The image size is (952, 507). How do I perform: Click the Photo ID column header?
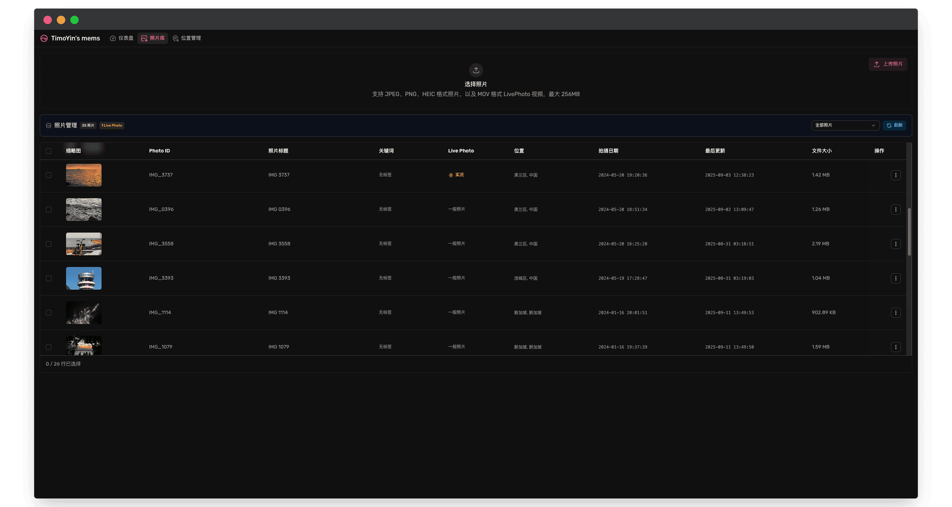[159, 151]
